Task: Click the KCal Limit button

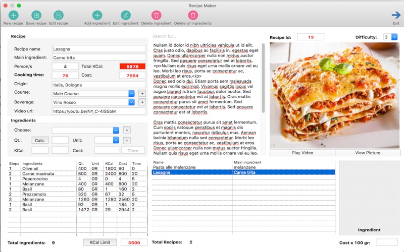Action: pos(100,242)
